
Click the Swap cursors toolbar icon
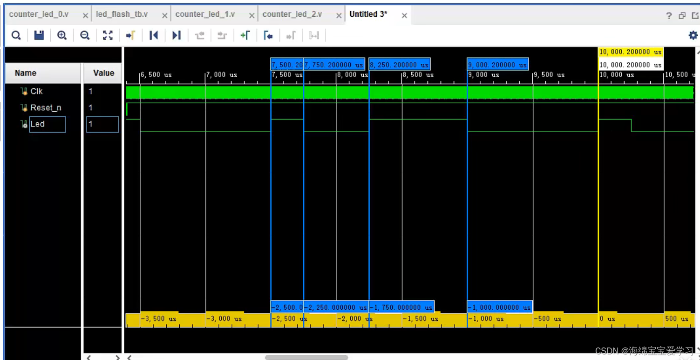(x=314, y=35)
